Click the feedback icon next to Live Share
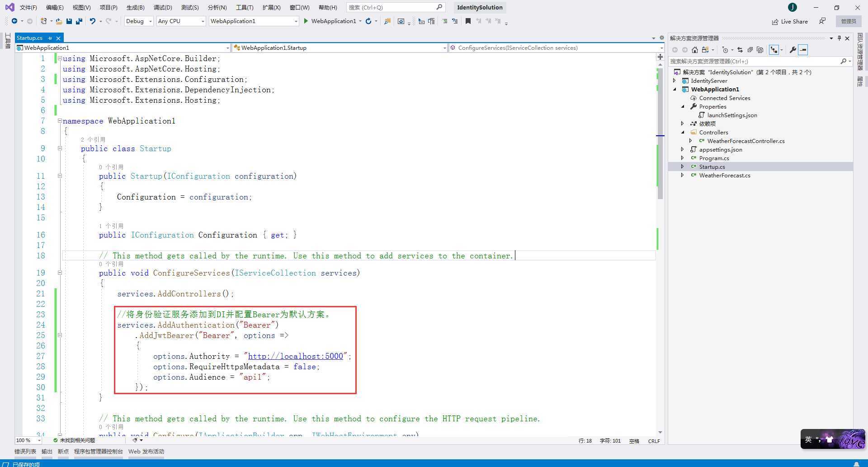The height and width of the screenshot is (467, 868). [x=822, y=21]
